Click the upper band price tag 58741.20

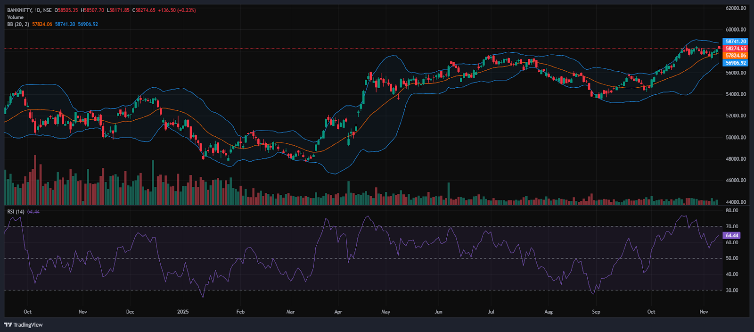click(x=735, y=41)
